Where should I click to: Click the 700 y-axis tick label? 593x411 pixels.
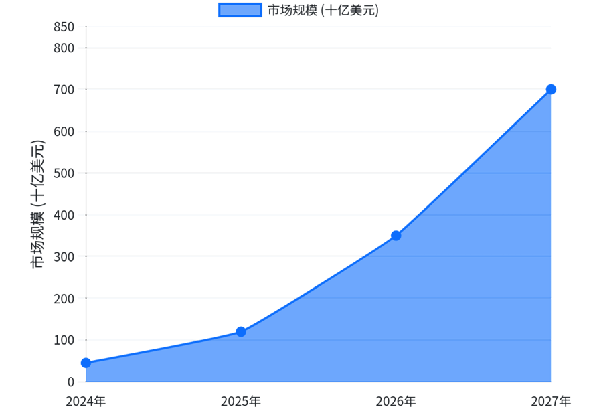point(66,90)
